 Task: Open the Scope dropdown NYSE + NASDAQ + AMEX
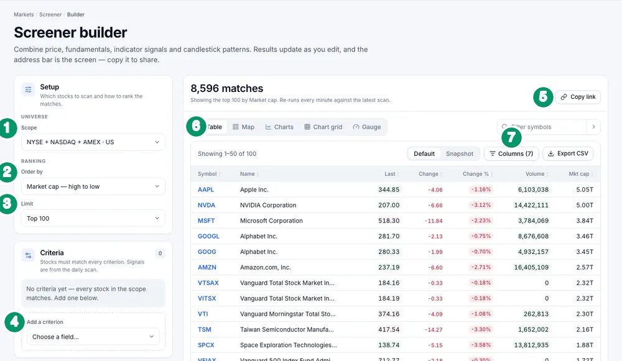93,142
